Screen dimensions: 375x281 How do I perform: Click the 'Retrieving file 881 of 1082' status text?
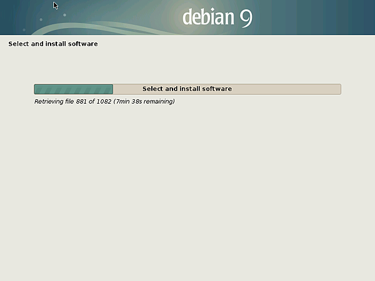(104, 102)
